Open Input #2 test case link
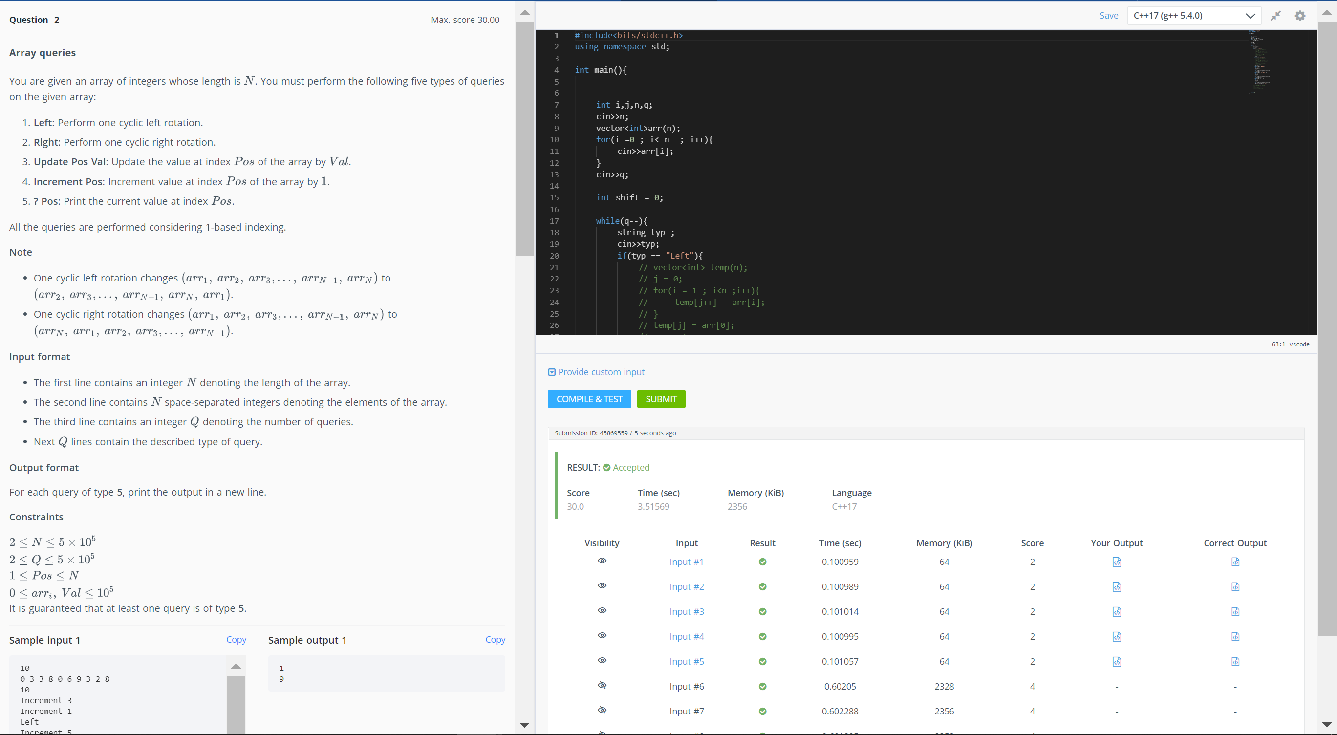 click(x=686, y=586)
